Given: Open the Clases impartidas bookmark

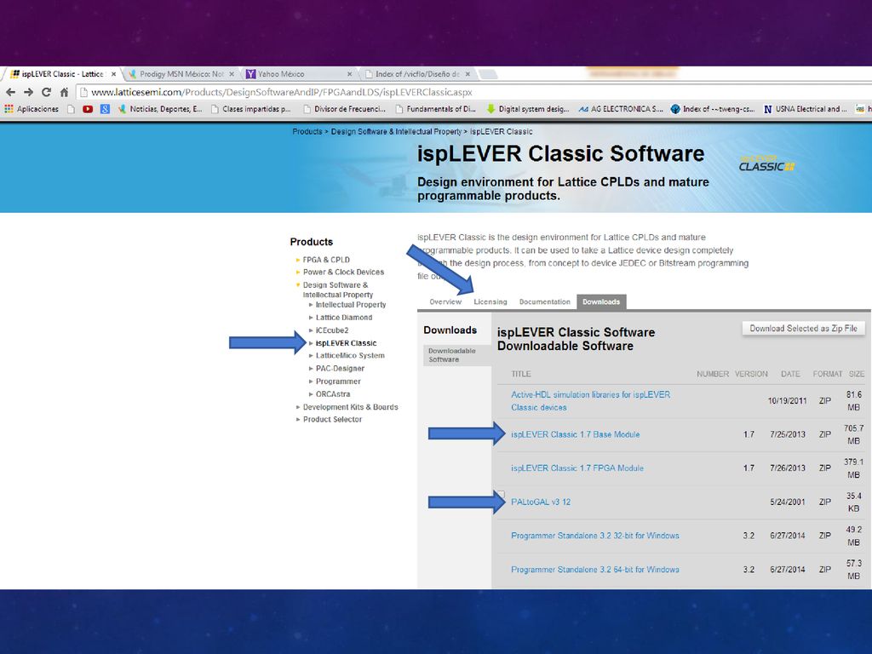Looking at the screenshot, I should [251, 109].
